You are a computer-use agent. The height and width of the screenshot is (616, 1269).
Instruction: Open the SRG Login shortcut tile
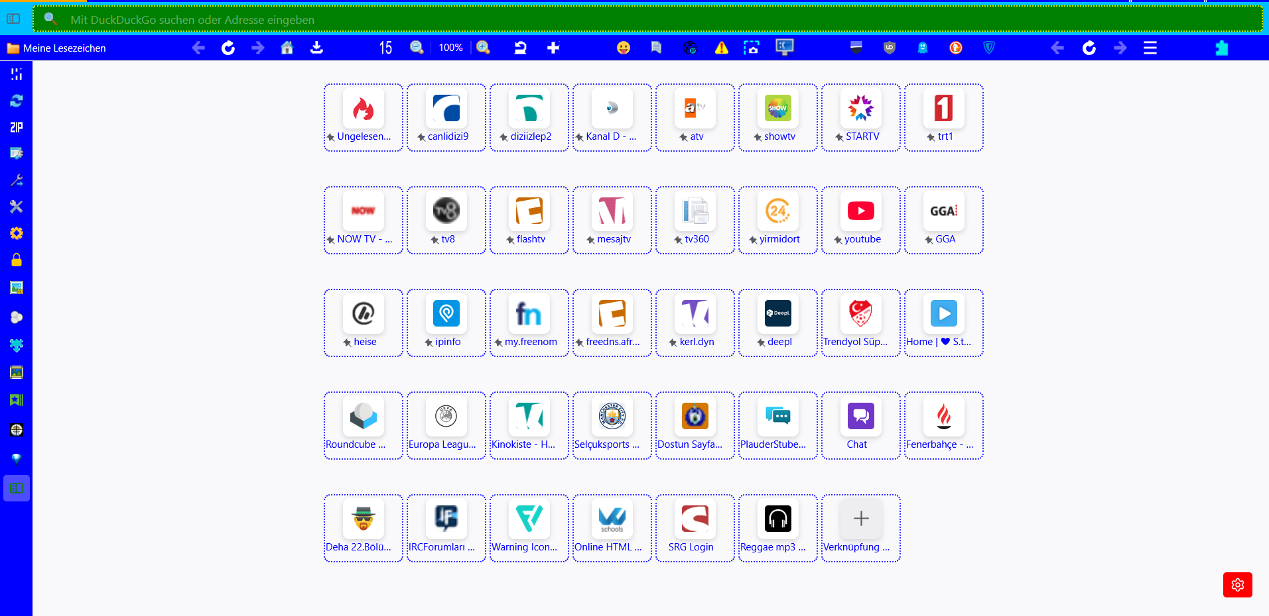click(x=695, y=528)
